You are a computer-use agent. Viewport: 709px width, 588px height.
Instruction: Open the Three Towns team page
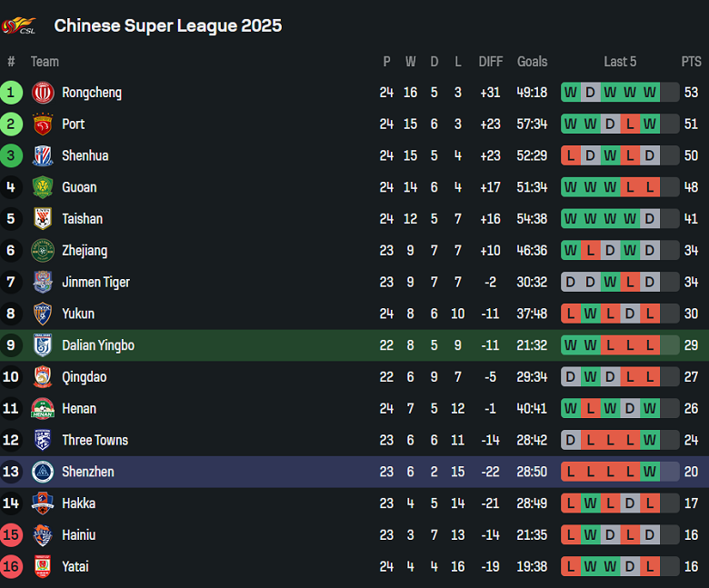[95, 441]
